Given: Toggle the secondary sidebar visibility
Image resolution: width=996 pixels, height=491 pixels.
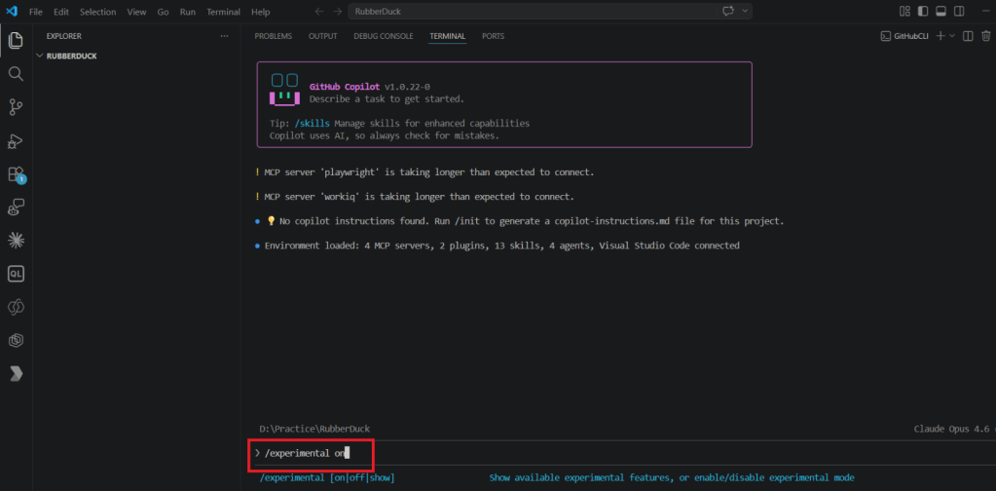Looking at the screenshot, I should click(958, 12).
